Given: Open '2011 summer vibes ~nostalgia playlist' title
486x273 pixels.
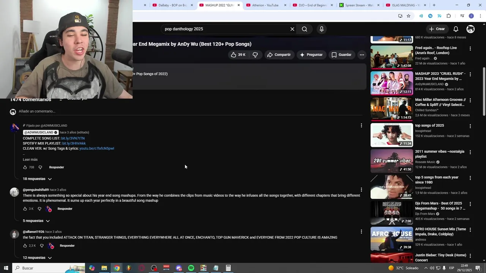Looking at the screenshot, I should [x=440, y=154].
